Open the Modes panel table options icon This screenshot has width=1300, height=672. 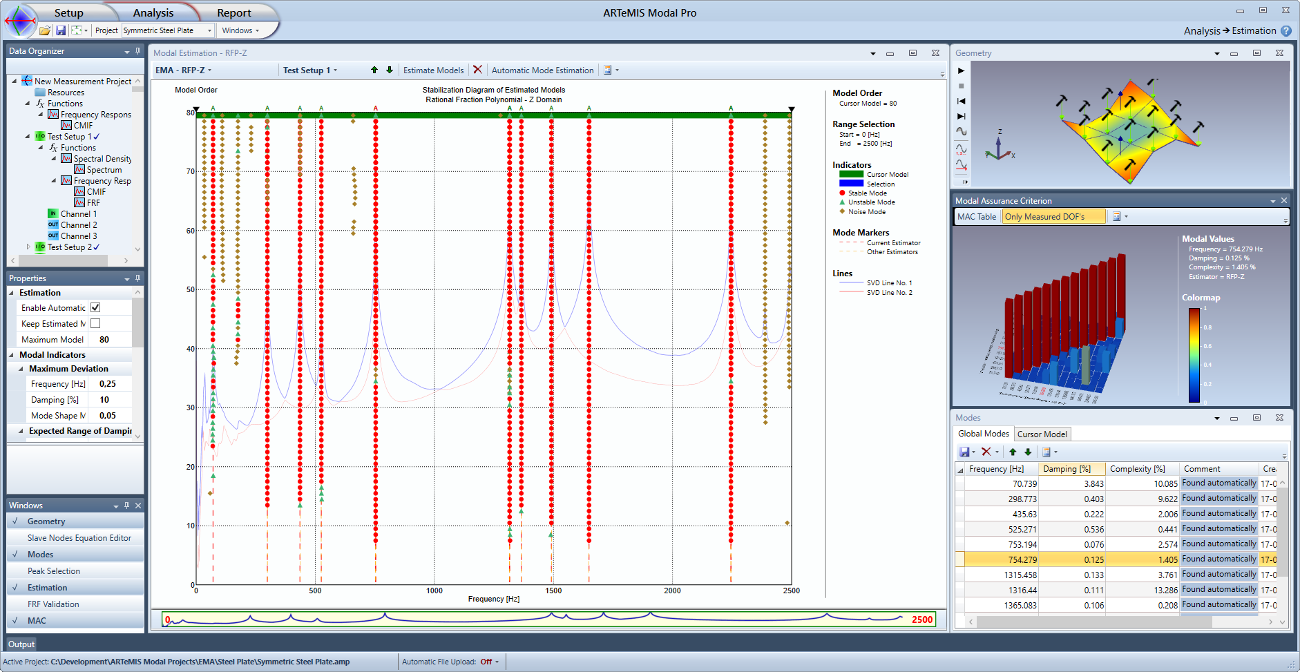point(1046,452)
